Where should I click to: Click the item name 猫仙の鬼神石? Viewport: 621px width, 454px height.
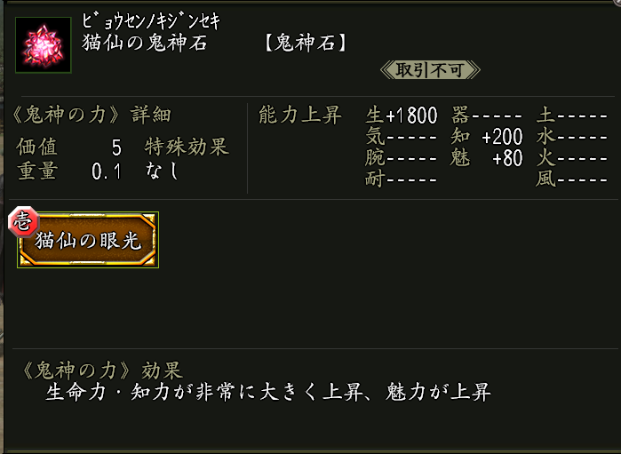click(x=144, y=43)
